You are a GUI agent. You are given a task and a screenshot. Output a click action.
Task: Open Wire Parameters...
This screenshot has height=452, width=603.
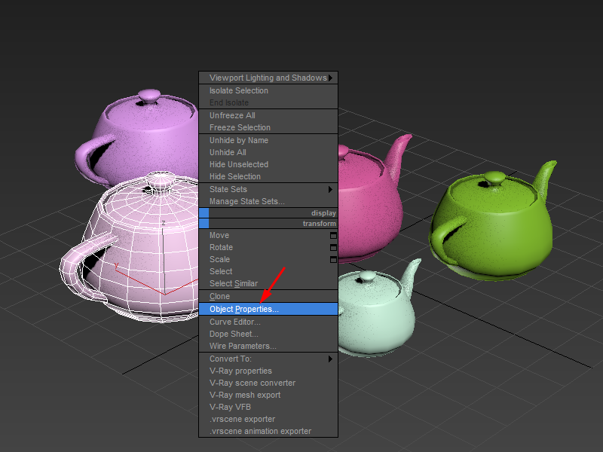point(268,346)
